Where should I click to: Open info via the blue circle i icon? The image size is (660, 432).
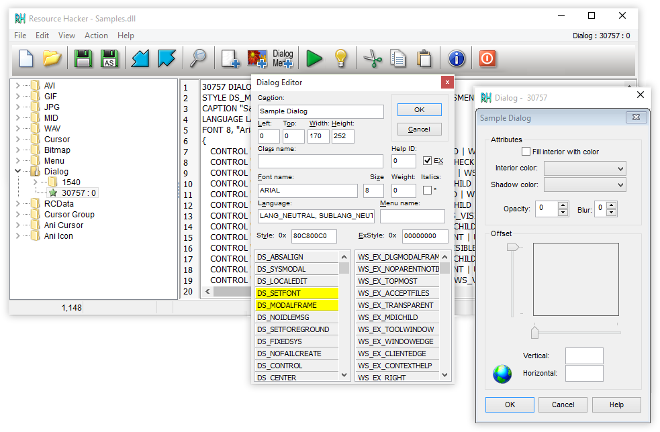point(457,58)
